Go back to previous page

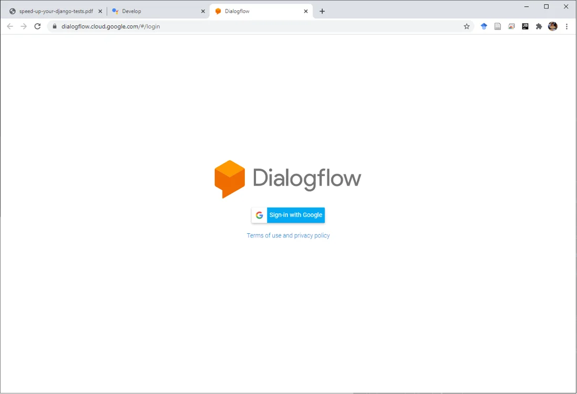click(10, 26)
